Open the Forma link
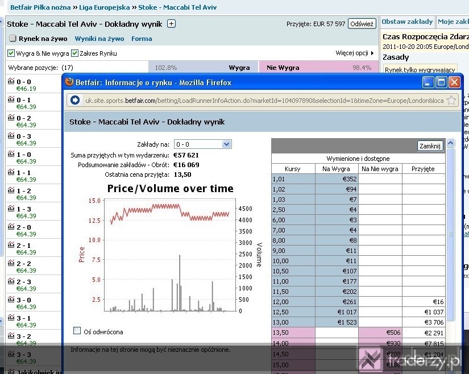This screenshot has width=469, height=374. [142, 39]
